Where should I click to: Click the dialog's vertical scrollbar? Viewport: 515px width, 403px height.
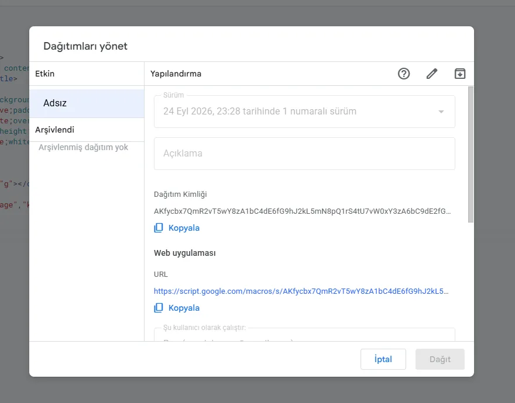[471, 154]
